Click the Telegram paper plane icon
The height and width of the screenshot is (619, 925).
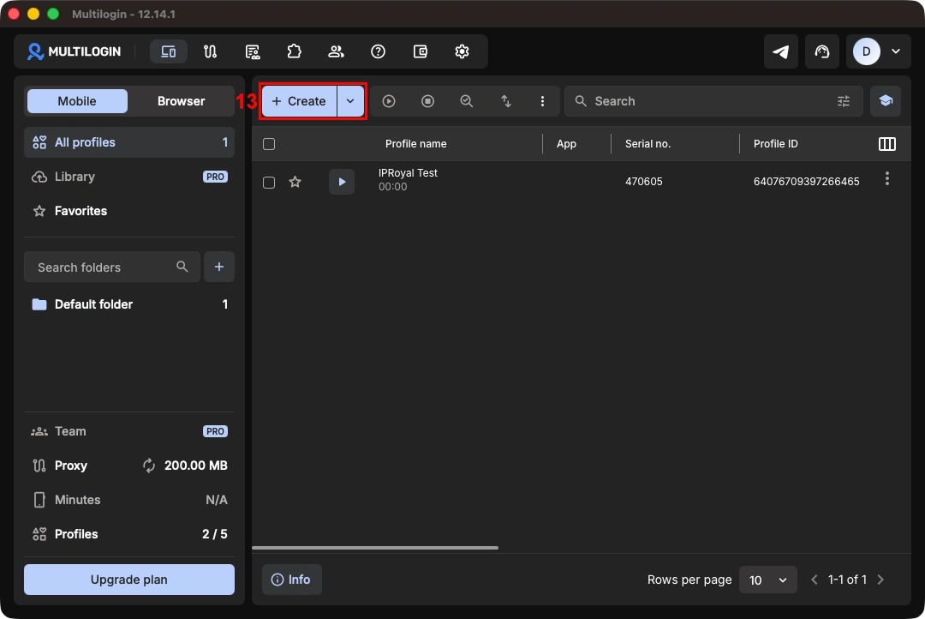(x=781, y=51)
